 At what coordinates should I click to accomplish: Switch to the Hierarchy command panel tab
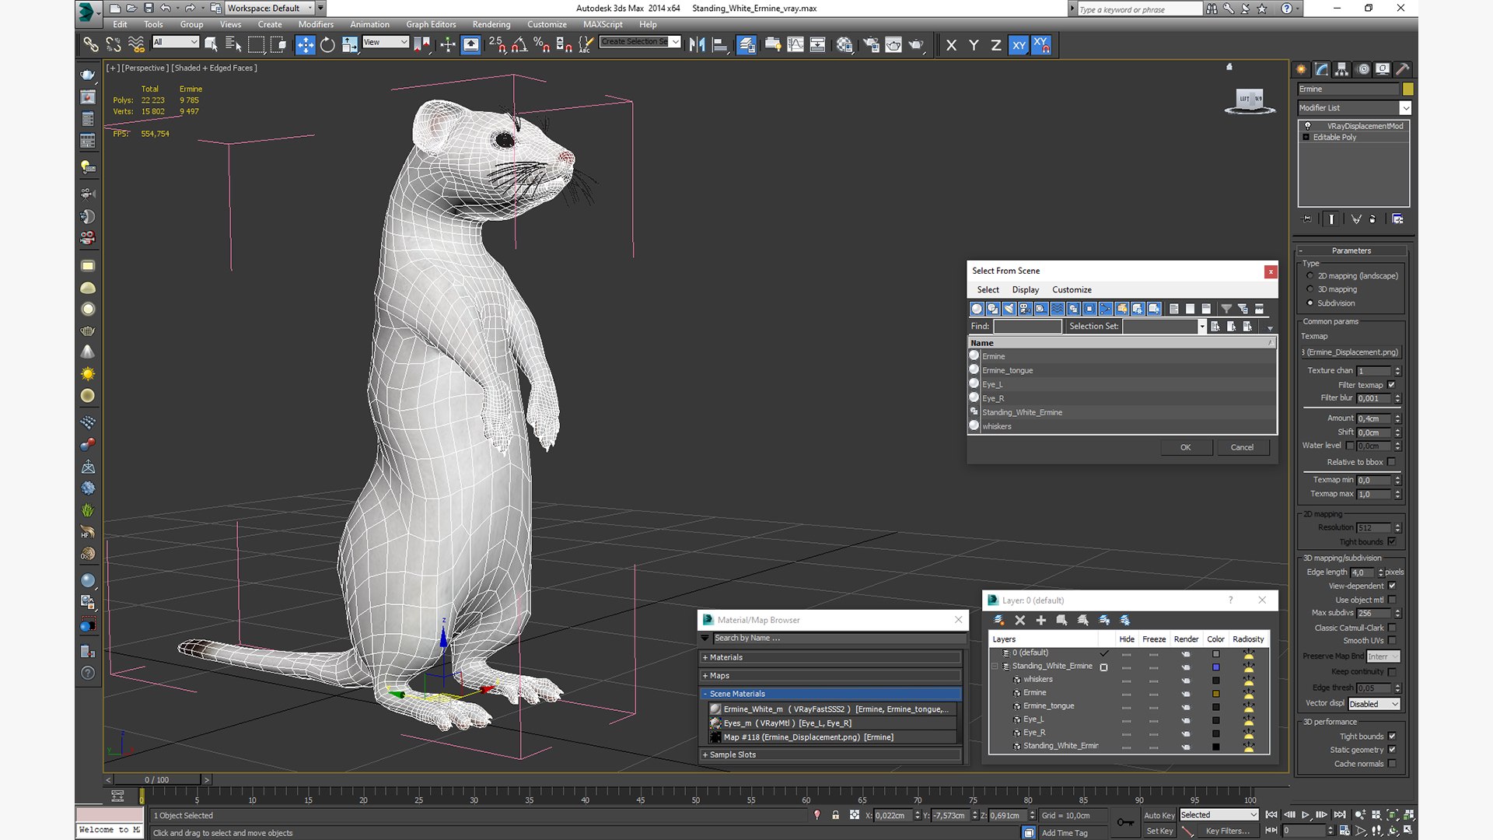[1341, 69]
